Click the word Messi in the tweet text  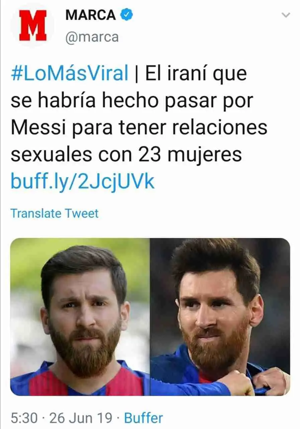point(39,127)
